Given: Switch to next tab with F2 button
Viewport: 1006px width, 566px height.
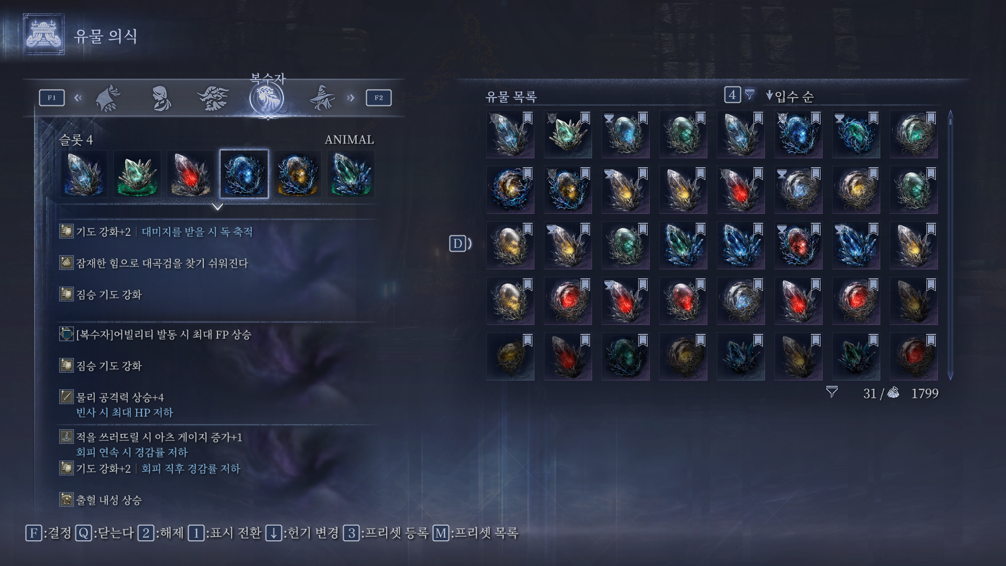Looking at the screenshot, I should coord(378,97).
